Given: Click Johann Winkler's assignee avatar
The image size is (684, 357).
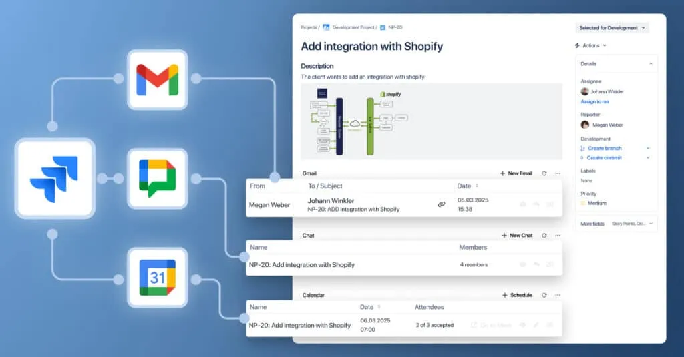Looking at the screenshot, I should click(585, 91).
